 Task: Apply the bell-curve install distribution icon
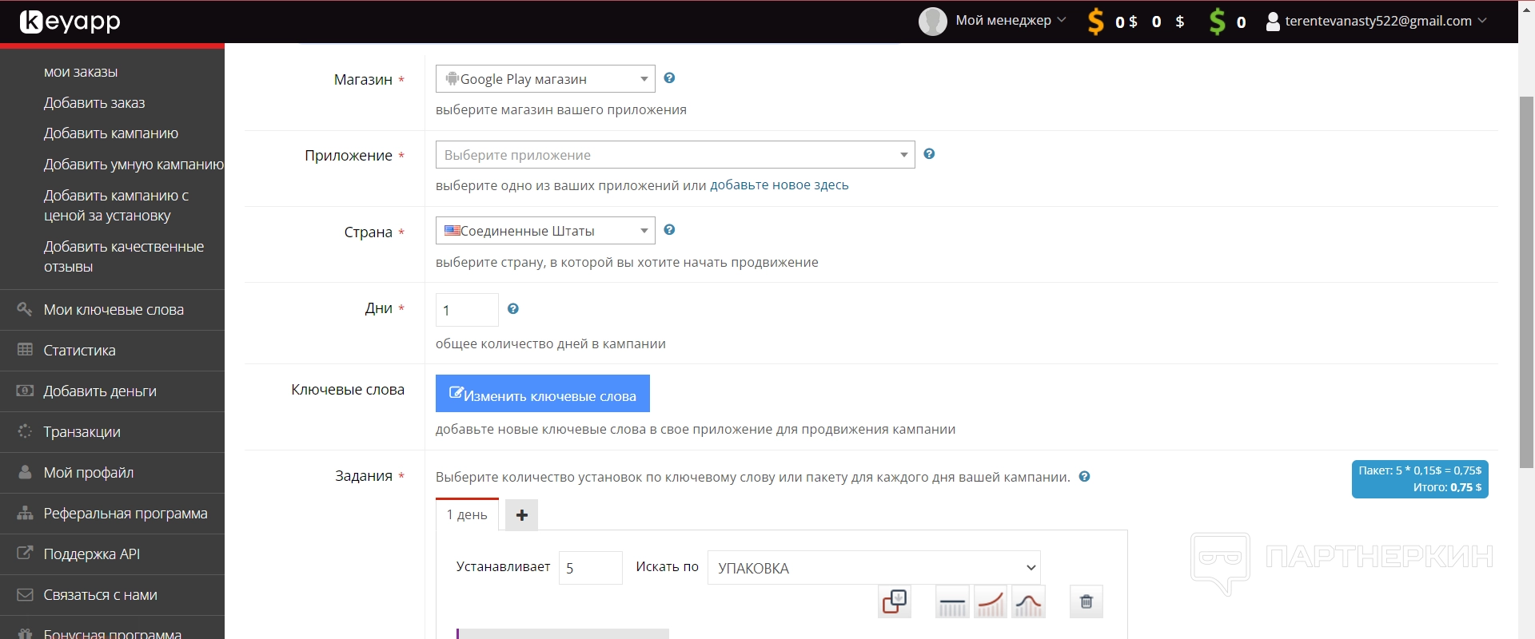pos(1028,601)
